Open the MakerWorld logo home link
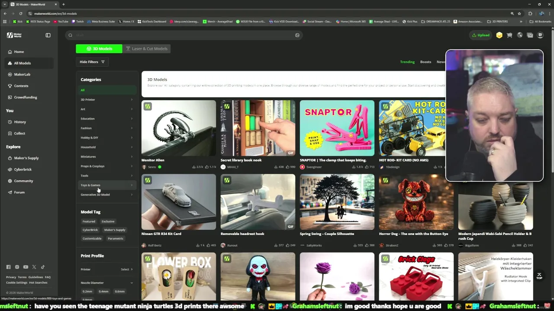The width and height of the screenshot is (554, 311). point(14,35)
